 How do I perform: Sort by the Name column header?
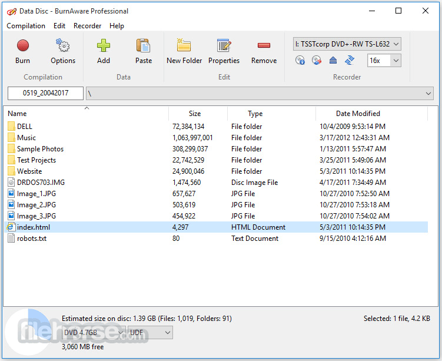(86, 114)
